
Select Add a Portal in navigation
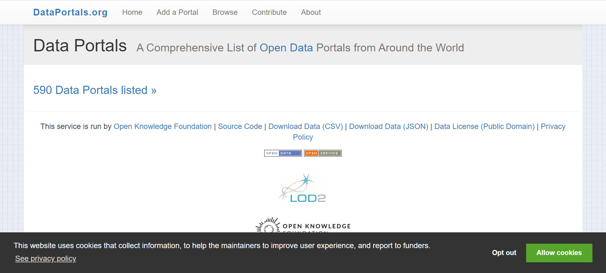tap(177, 12)
